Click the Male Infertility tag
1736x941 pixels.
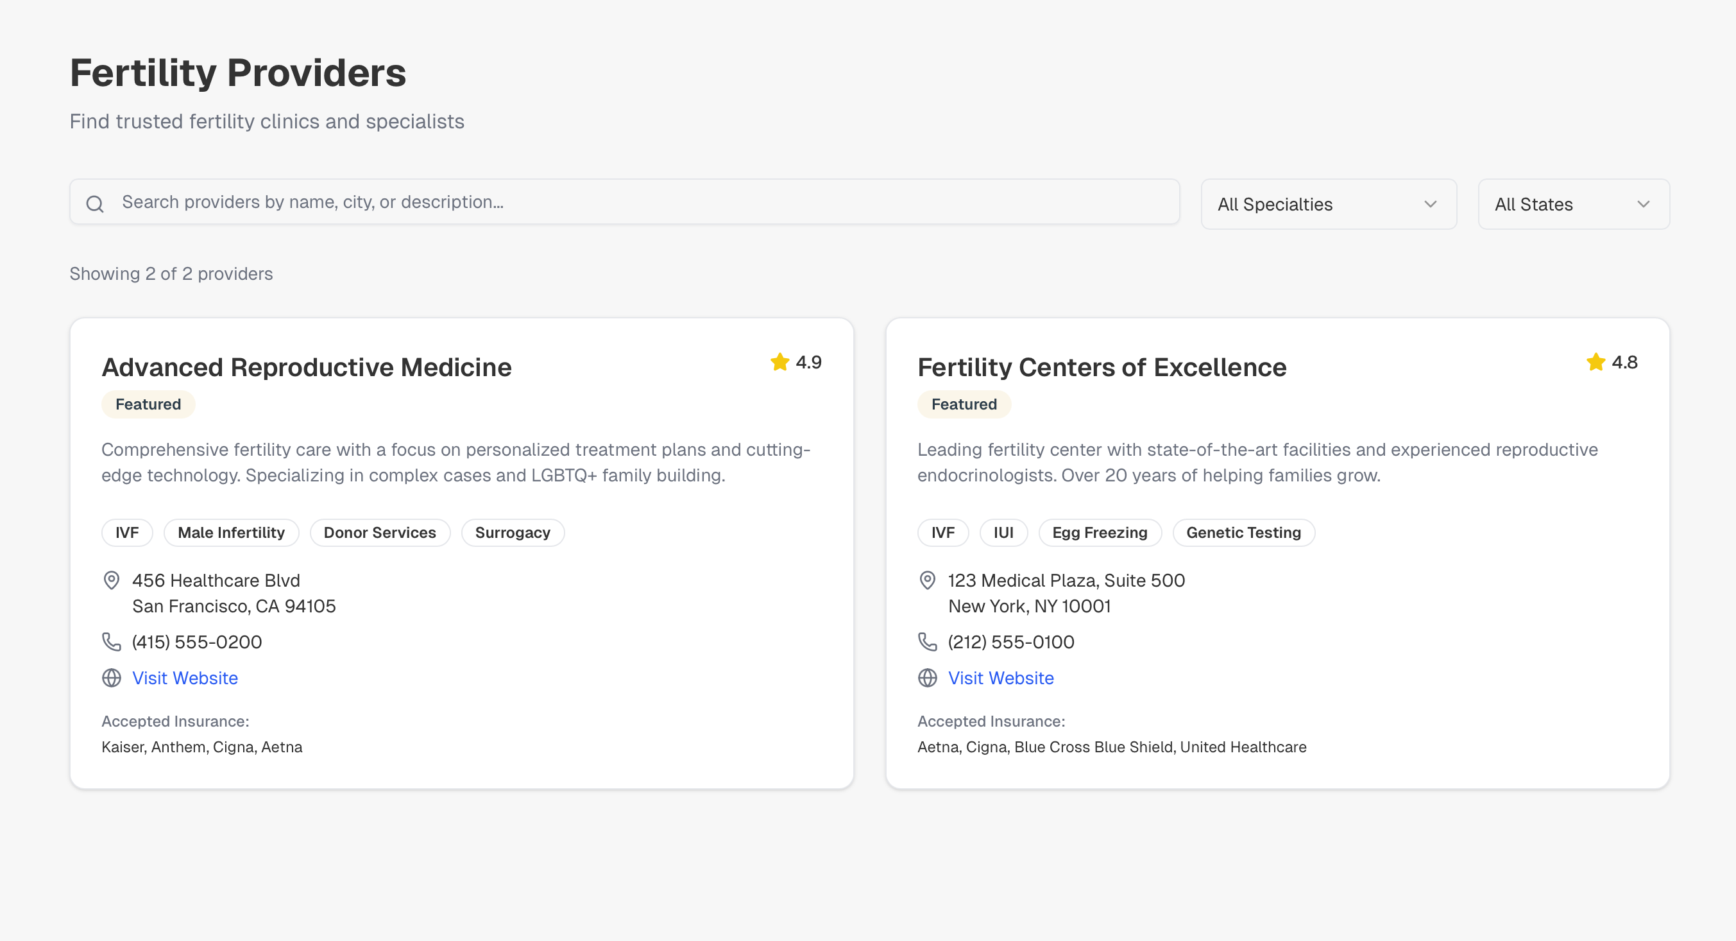coord(231,533)
